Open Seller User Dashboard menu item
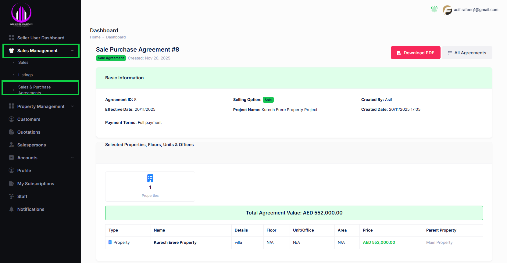The width and height of the screenshot is (507, 263). pyautogui.click(x=40, y=38)
